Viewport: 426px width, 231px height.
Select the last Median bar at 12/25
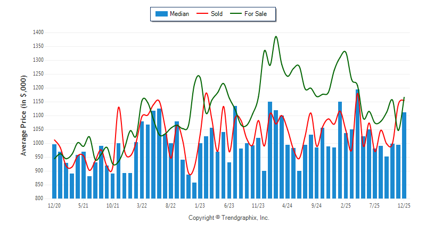[405, 155]
